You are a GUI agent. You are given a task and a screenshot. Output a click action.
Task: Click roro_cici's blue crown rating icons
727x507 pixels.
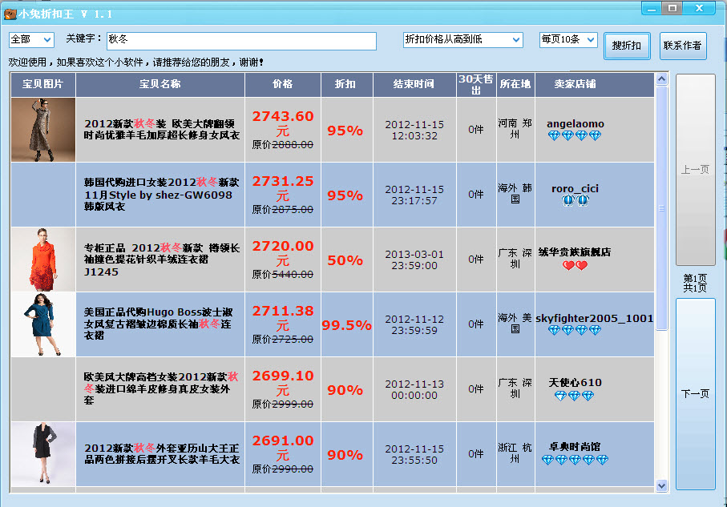tap(575, 201)
